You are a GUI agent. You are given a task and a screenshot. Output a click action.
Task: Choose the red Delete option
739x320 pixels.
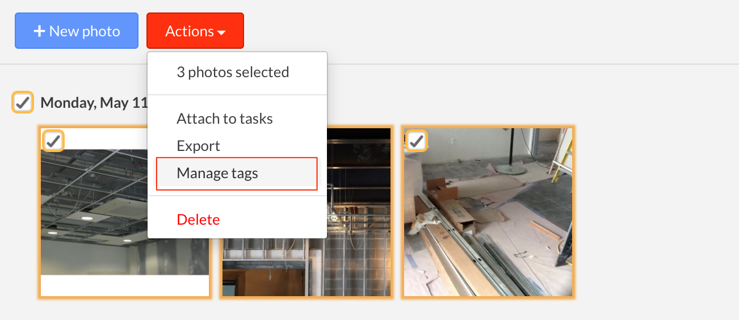[x=198, y=220]
